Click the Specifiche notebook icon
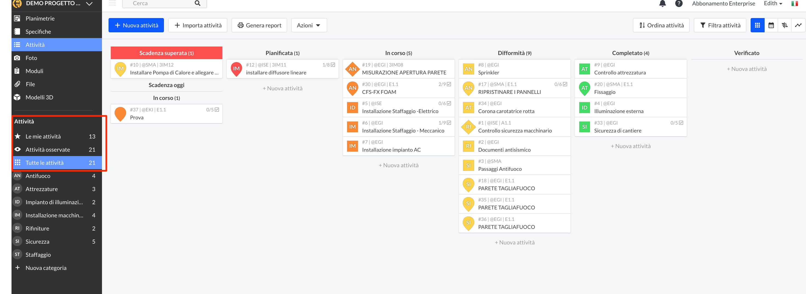Image resolution: width=806 pixels, height=294 pixels. [x=17, y=31]
